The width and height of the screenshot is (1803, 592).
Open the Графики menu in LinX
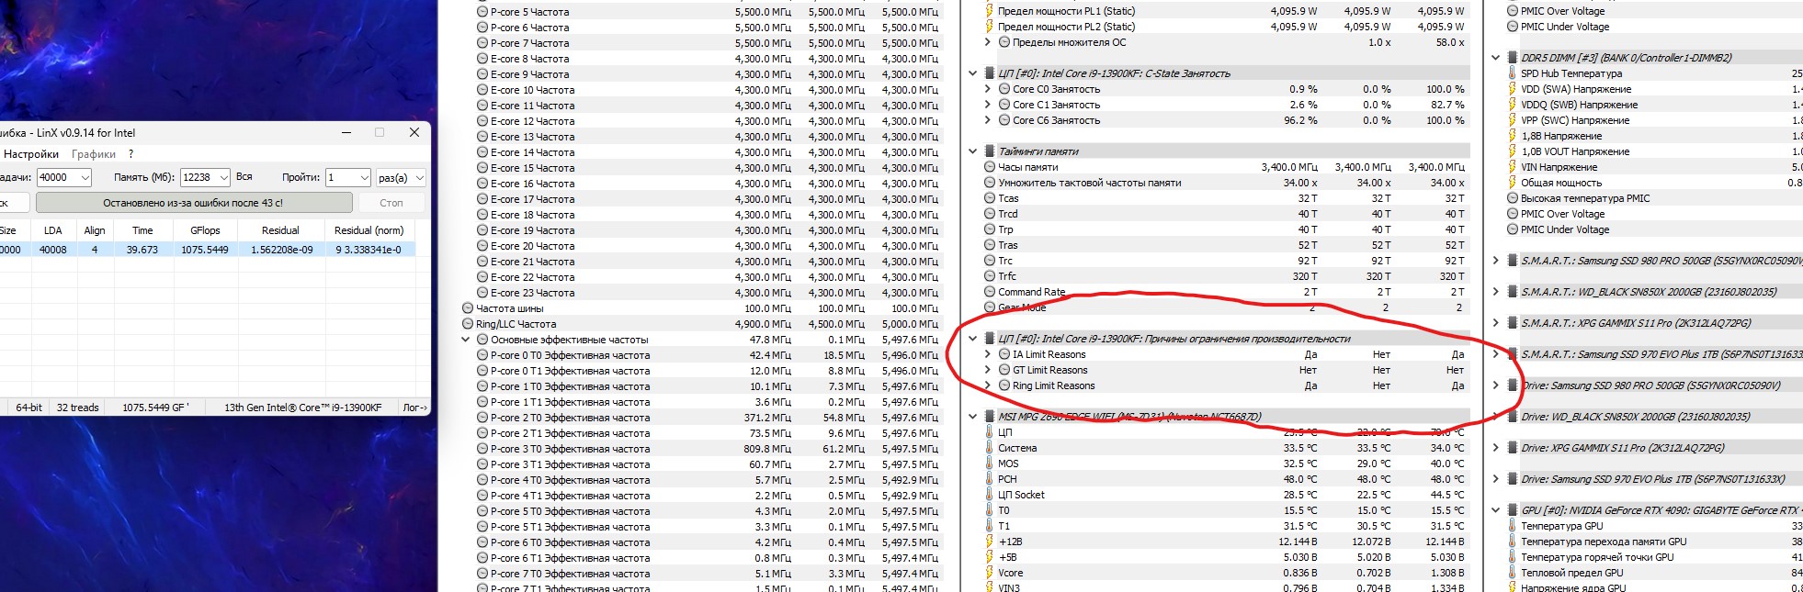tap(94, 154)
